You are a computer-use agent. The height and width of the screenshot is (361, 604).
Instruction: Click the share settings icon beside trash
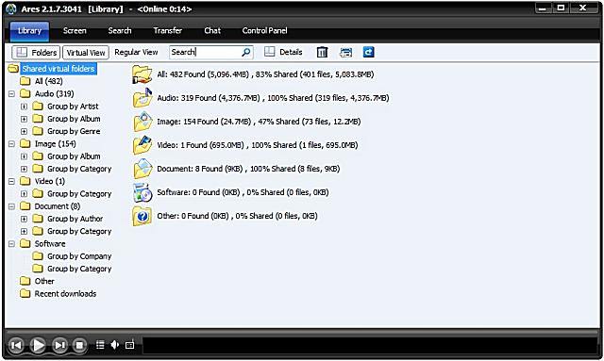pos(345,53)
